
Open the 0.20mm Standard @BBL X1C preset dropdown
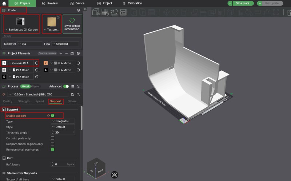38,94
